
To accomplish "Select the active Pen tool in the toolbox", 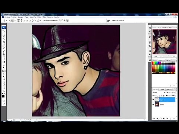I will click(4, 71).
